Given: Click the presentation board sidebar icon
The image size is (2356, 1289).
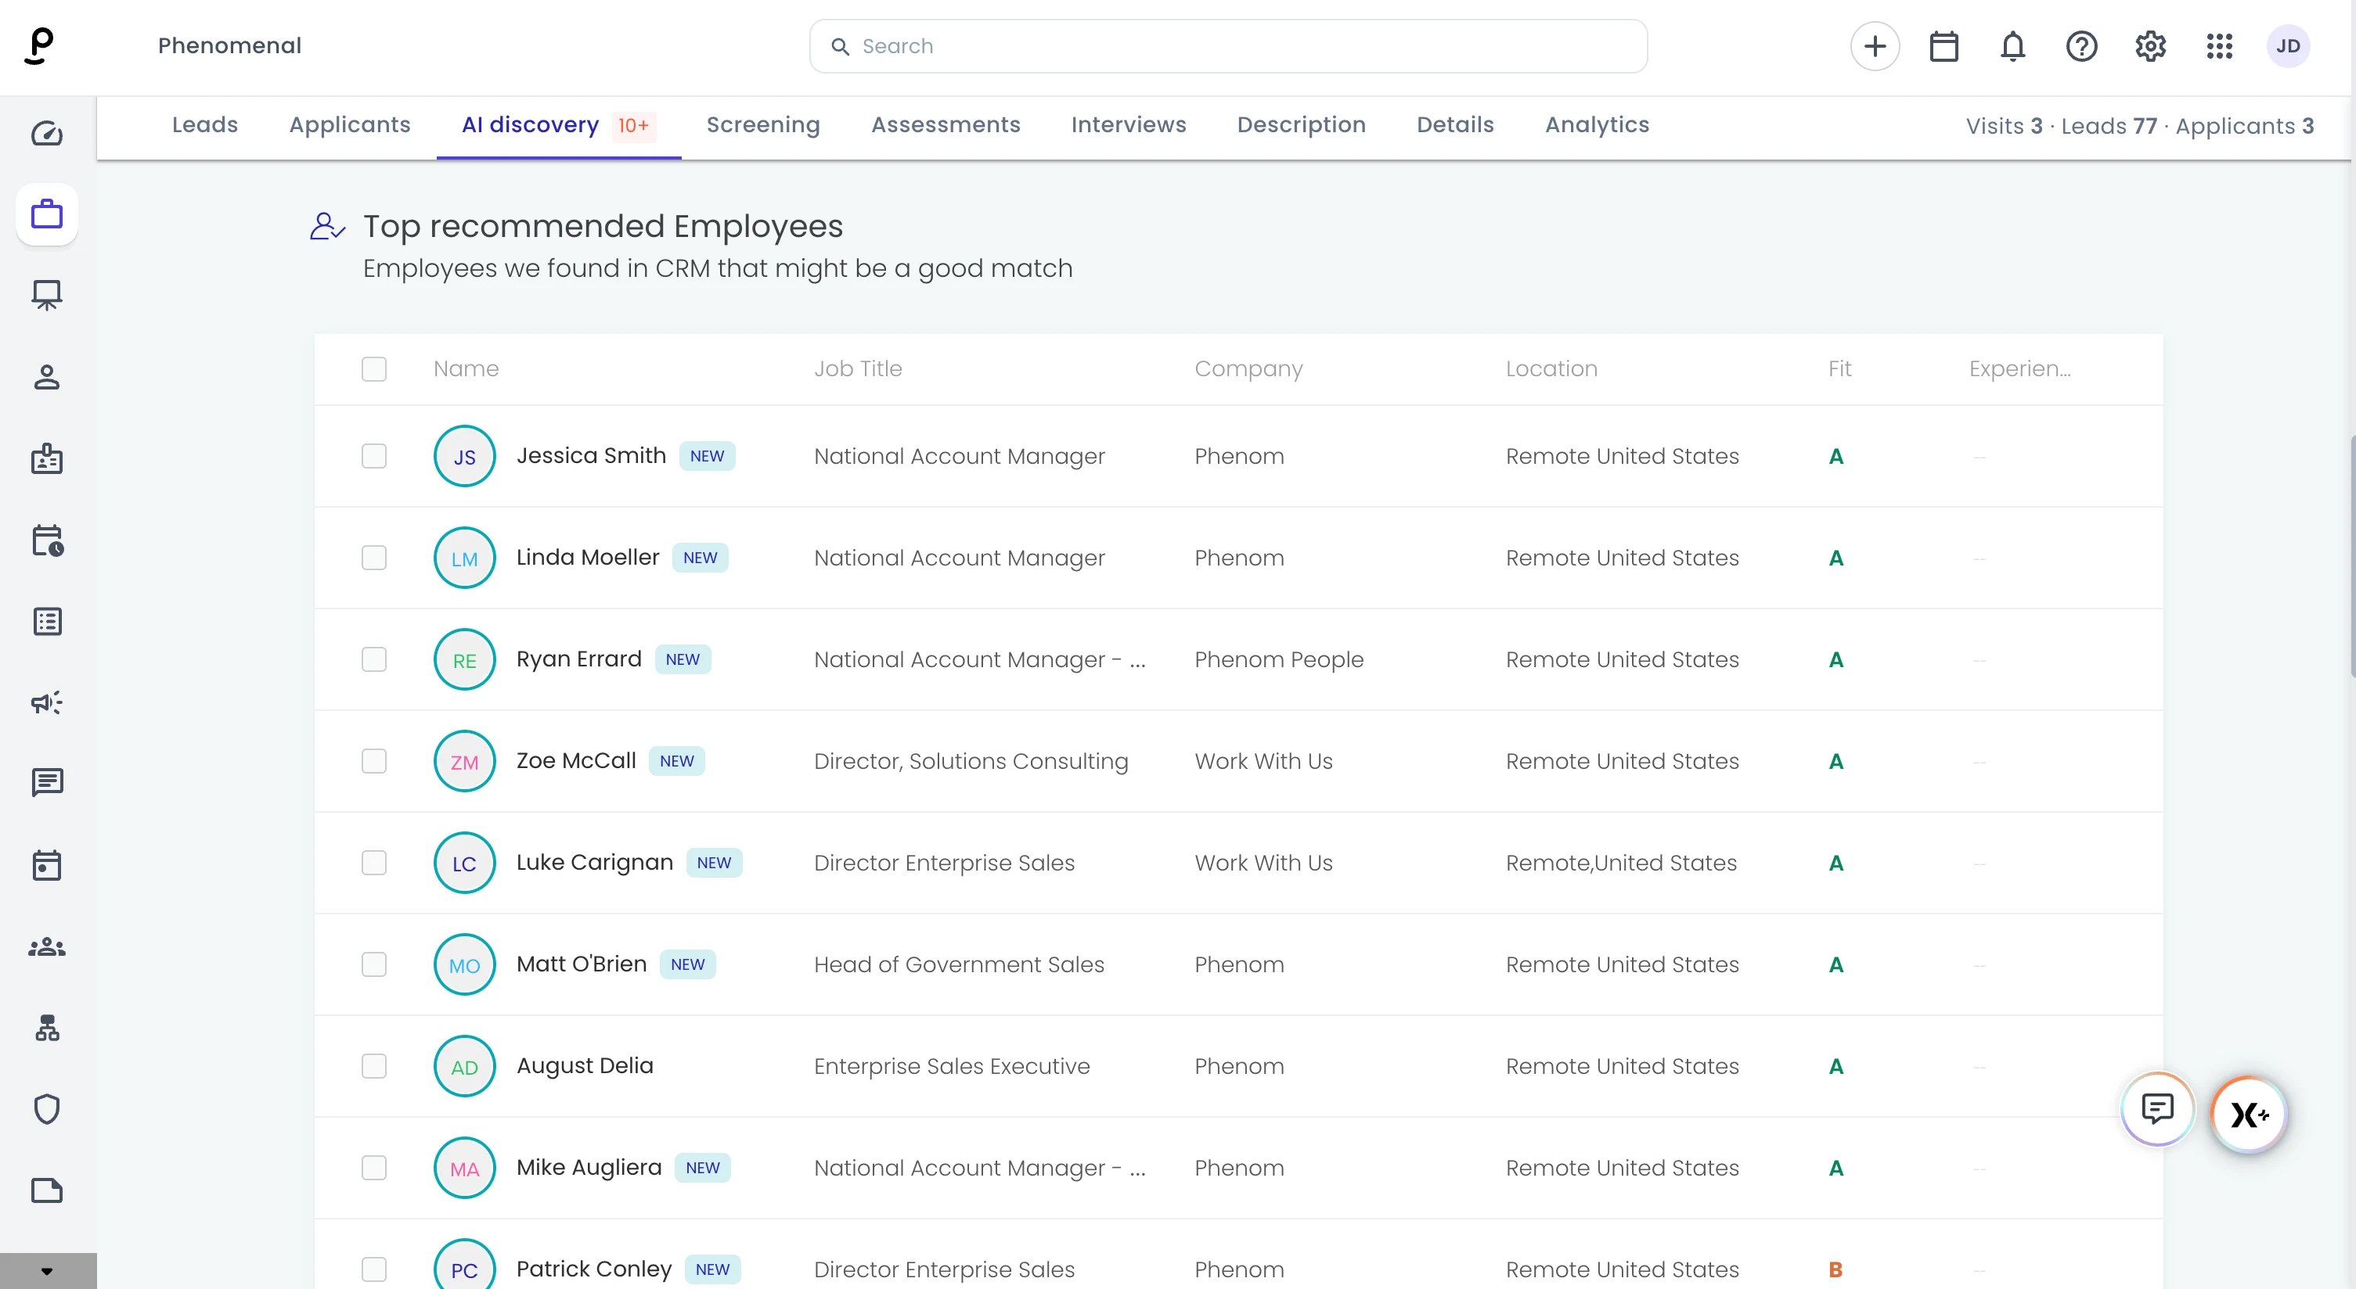Looking at the screenshot, I should pos(47,296).
